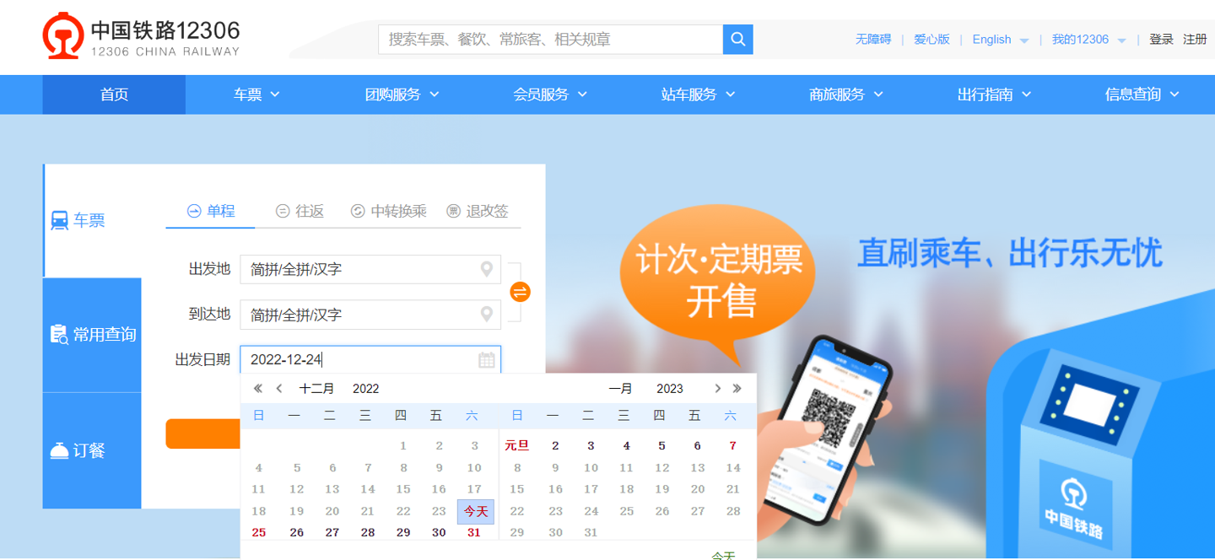Select 单程 one-way trip option

[x=210, y=212]
